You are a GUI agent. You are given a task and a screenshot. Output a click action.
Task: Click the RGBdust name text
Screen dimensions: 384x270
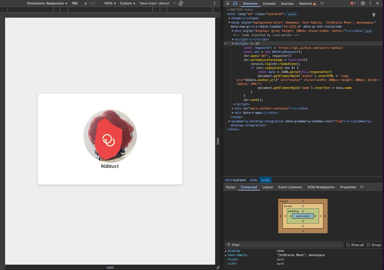pyautogui.click(x=110, y=166)
